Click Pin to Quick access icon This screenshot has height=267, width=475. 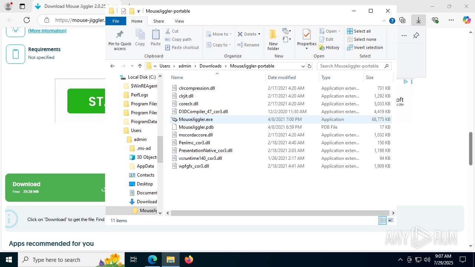(119, 40)
